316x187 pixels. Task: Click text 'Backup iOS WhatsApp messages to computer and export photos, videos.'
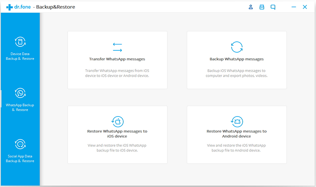tap(237, 73)
